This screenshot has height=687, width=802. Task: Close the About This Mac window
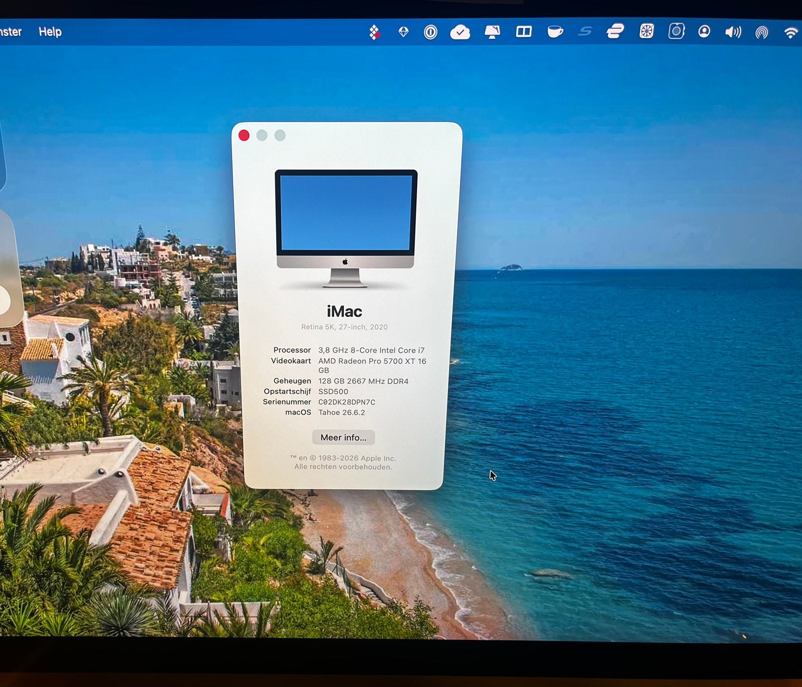coord(244,135)
